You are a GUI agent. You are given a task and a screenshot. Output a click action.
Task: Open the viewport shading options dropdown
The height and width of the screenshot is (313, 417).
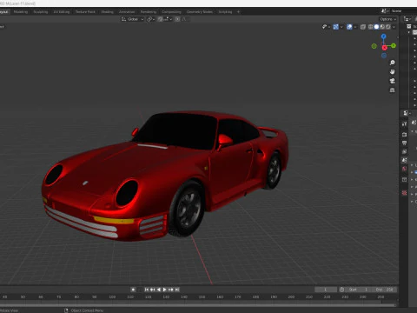pyautogui.click(x=394, y=27)
